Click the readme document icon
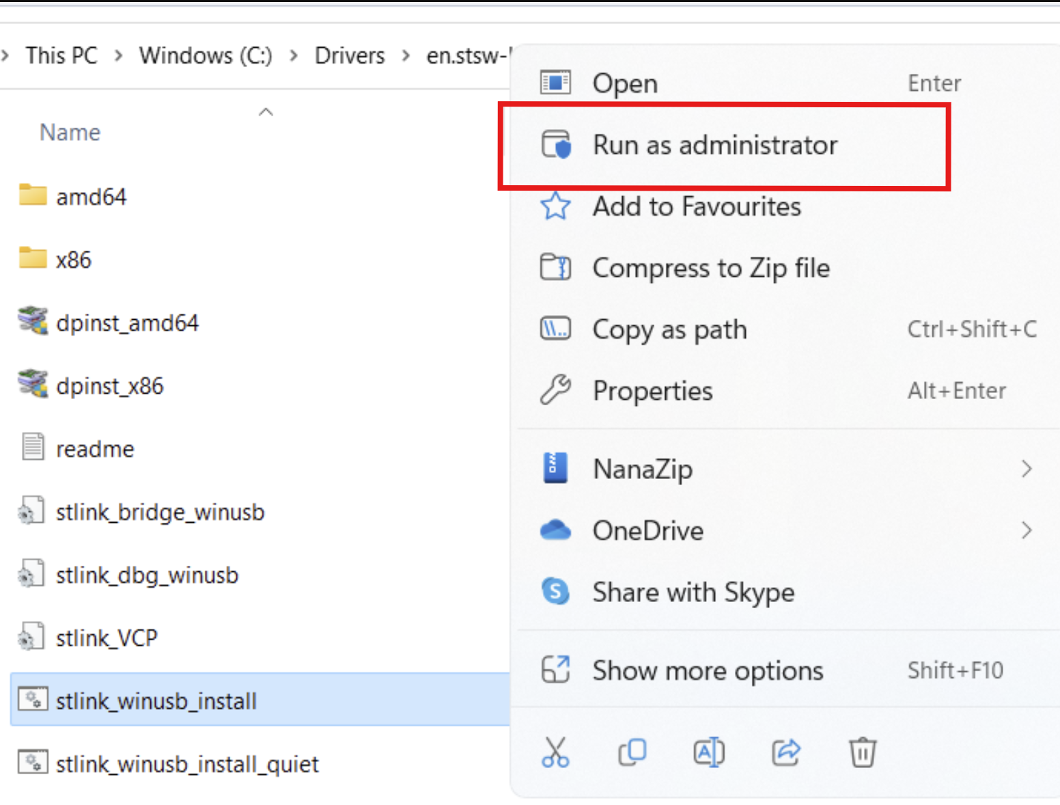1060x805 pixels. tap(33, 446)
